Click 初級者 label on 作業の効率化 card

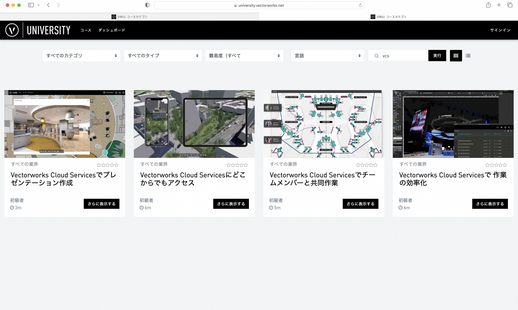coord(405,200)
